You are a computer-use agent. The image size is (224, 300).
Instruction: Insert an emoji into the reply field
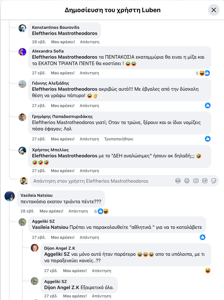click(x=186, y=181)
